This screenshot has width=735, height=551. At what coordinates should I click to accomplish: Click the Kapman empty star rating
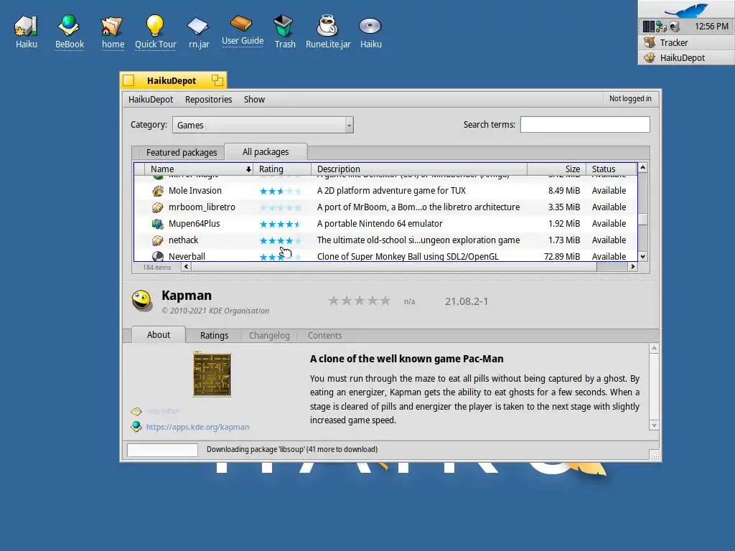tap(359, 301)
